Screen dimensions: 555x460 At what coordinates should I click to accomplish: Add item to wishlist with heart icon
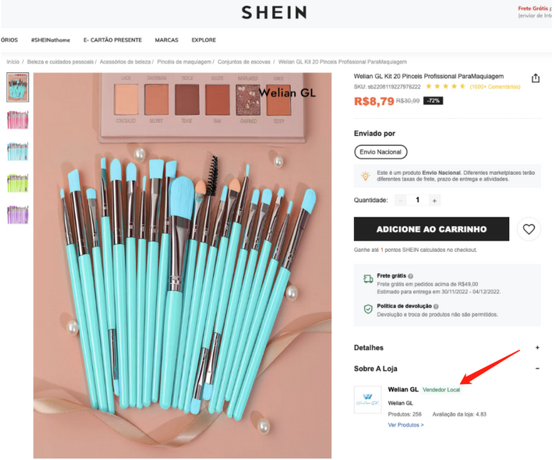(529, 229)
